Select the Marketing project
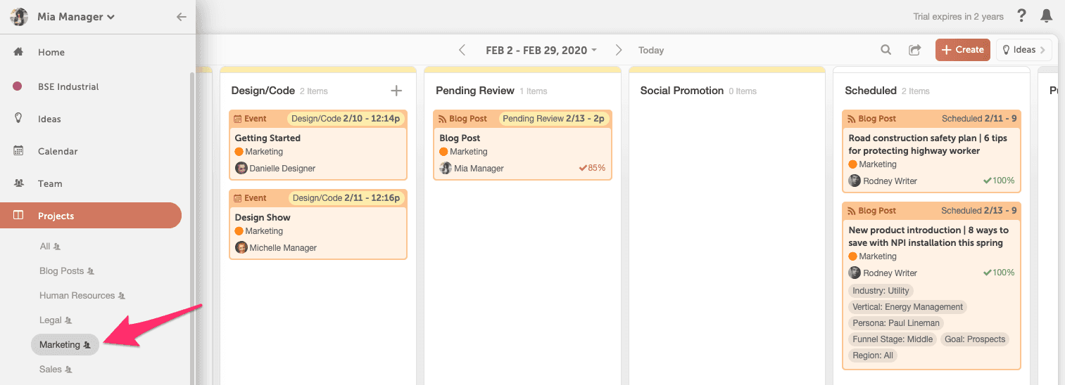The height and width of the screenshot is (385, 1065). (x=65, y=345)
